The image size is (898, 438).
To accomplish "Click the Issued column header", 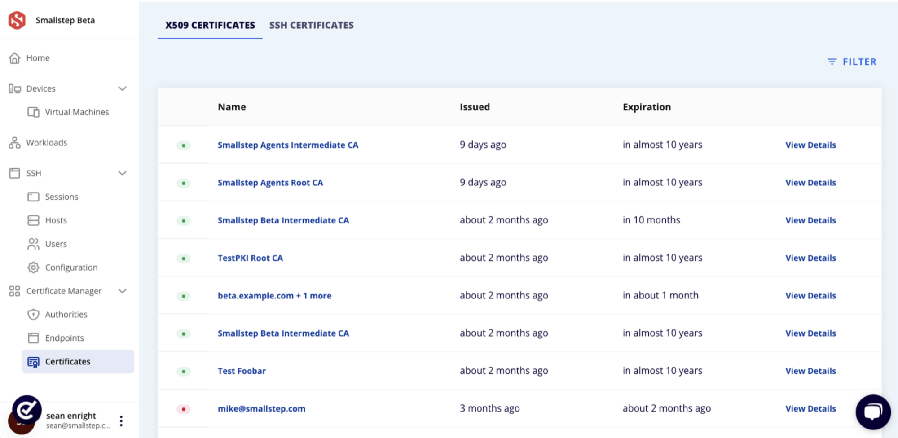I will pos(475,107).
